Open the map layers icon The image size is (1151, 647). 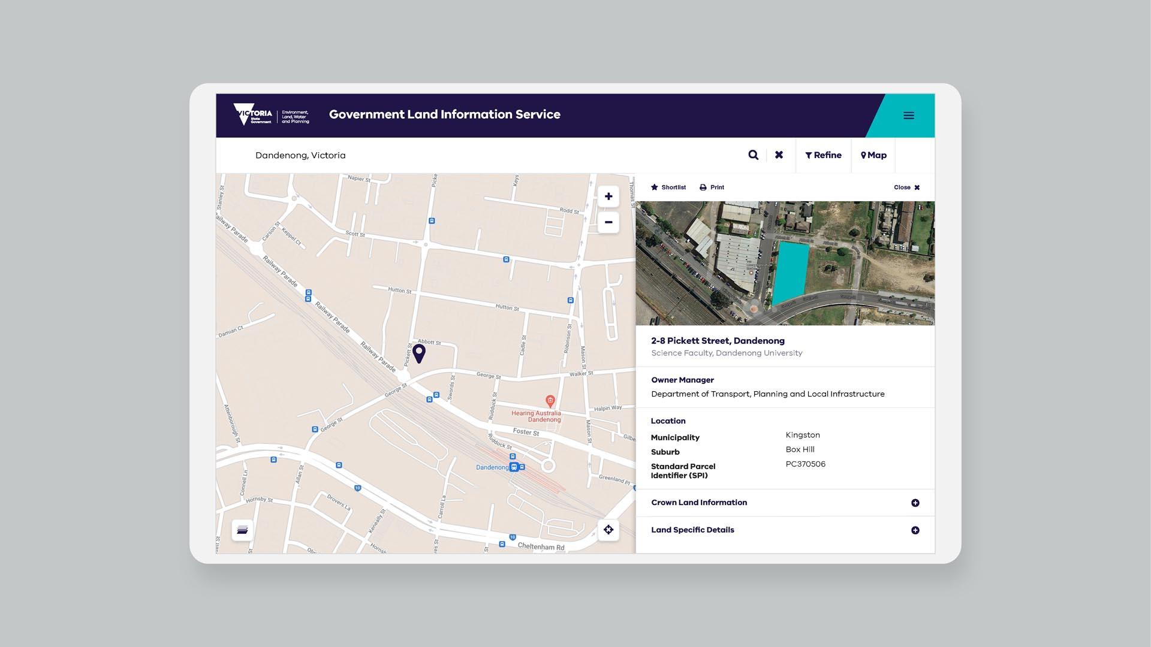242,530
